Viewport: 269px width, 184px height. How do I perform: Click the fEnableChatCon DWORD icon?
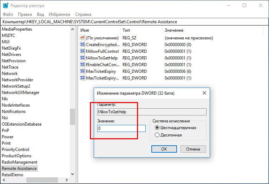82,65
